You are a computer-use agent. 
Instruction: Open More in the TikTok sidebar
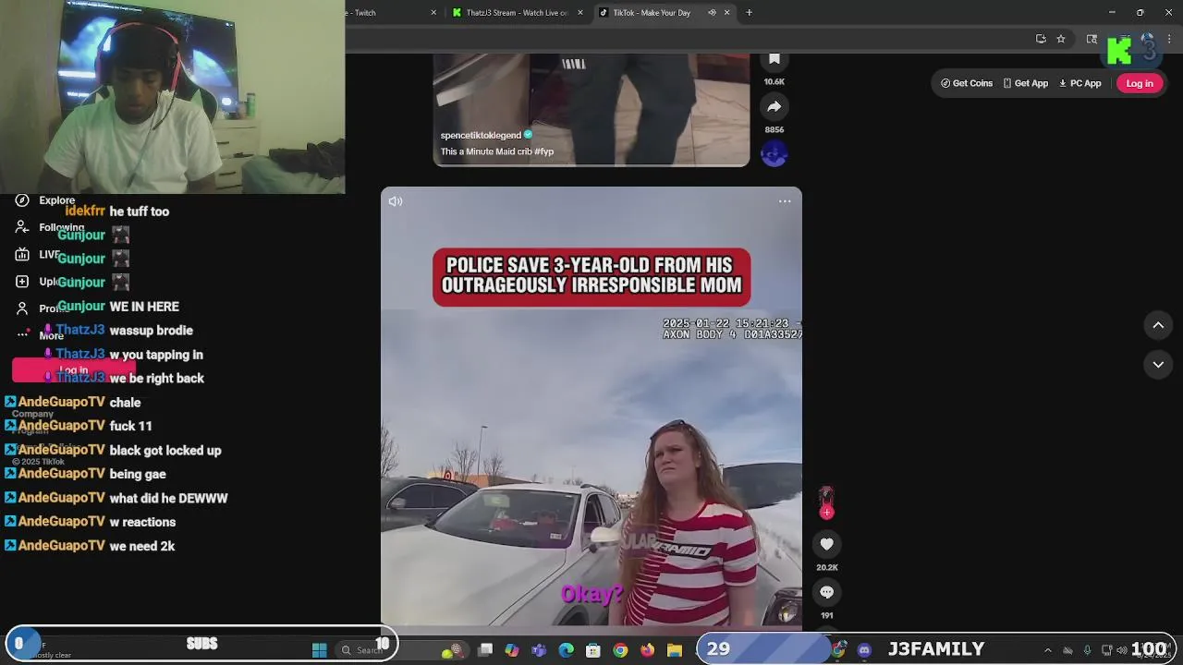41,335
